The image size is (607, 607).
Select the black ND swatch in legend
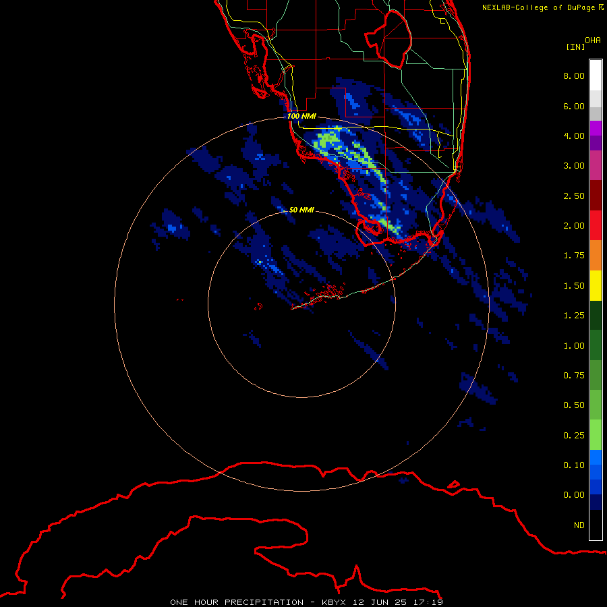[596, 525]
